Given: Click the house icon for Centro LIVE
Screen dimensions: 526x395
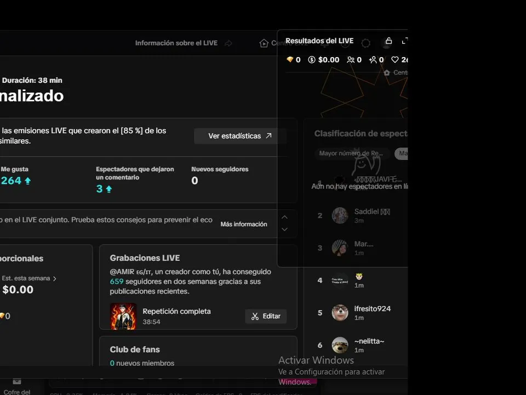Looking at the screenshot, I should pyautogui.click(x=264, y=43).
